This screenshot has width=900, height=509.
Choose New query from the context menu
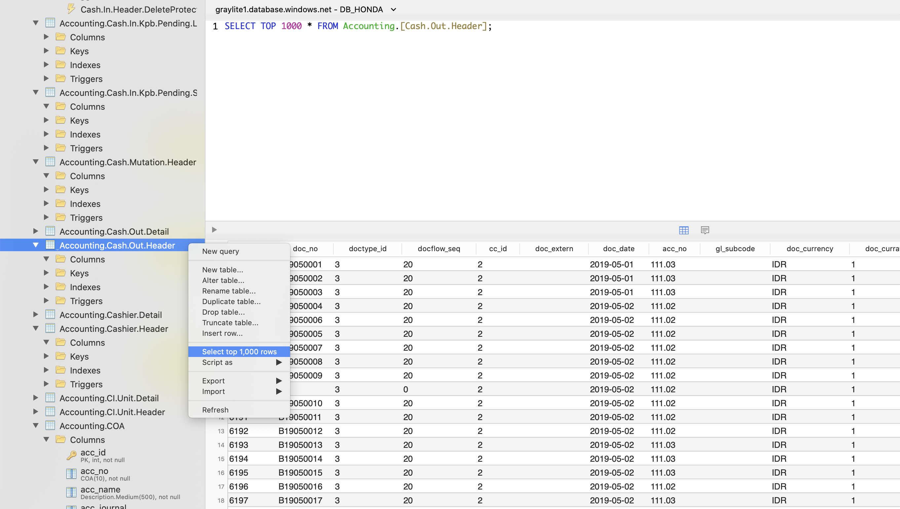220,251
